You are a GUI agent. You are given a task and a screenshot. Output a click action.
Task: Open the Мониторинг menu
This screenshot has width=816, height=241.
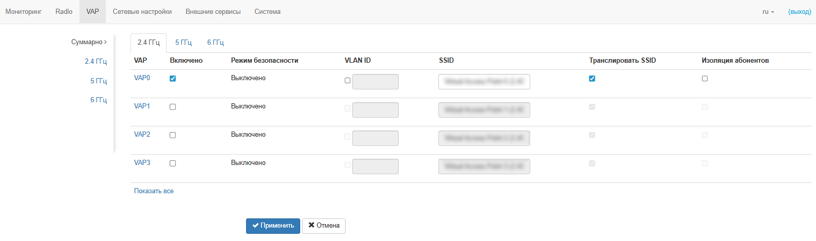[x=24, y=12]
